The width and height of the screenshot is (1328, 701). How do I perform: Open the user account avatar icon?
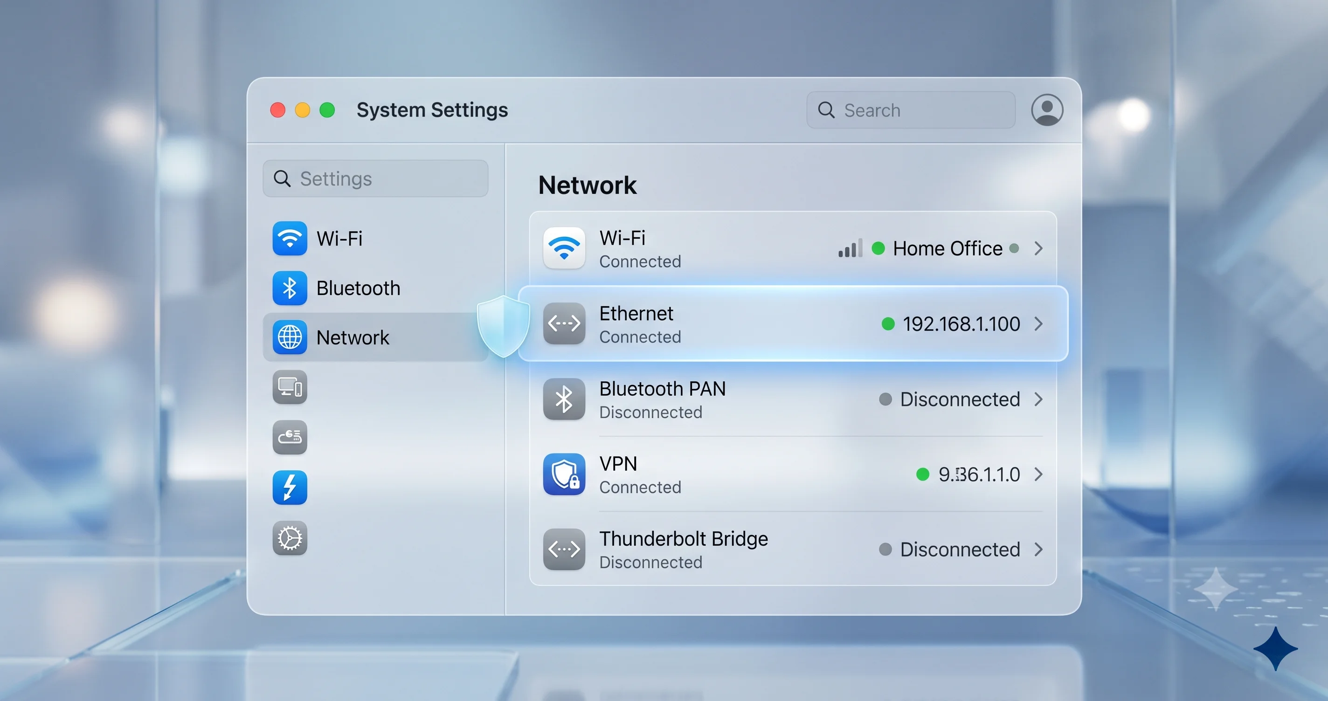point(1047,110)
